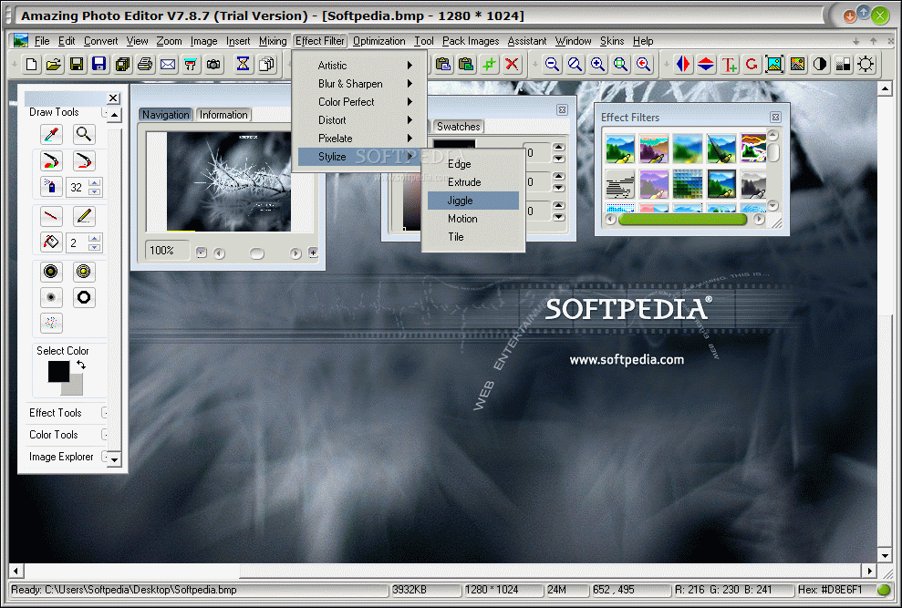
Task: Open the Pack Images menu
Action: [x=471, y=41]
